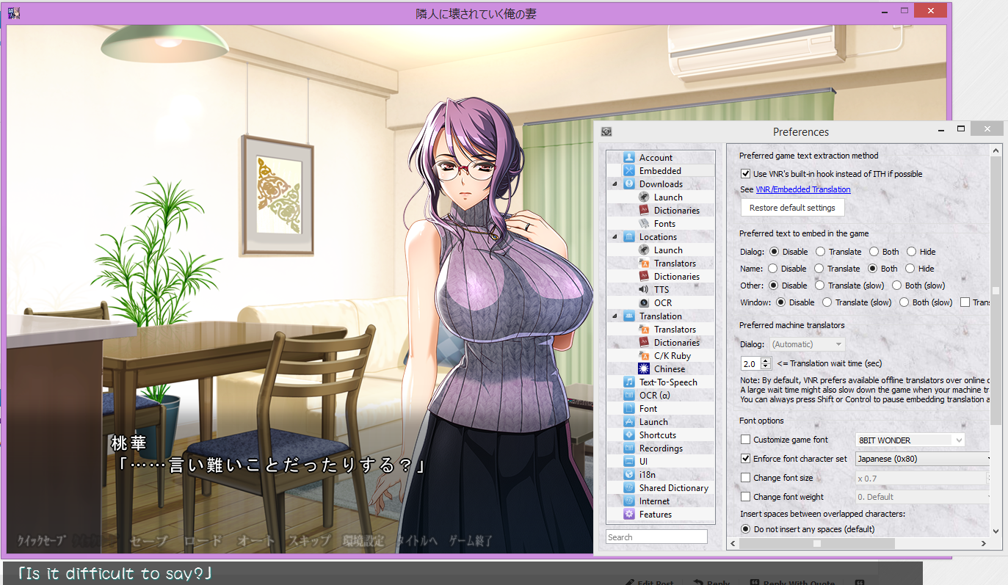
Task: Open the Shared Dictionary page icon
Action: [629, 487]
